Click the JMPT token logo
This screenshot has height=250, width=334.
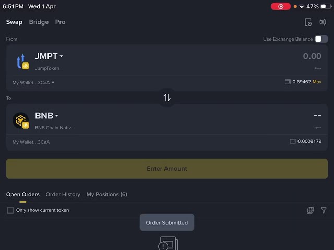[x=21, y=62]
